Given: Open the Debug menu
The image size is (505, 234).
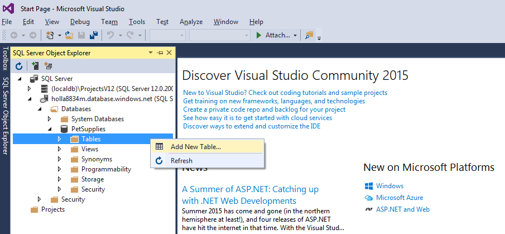Looking at the screenshot, I should pos(80,22).
